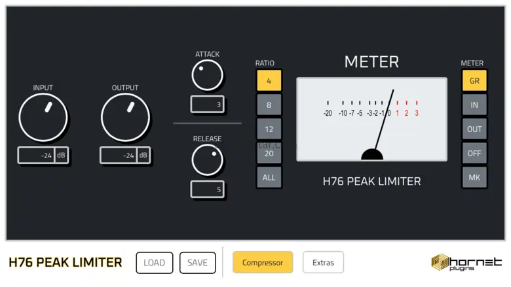Image resolution: width=511 pixels, height=287 pixels.
Task: Click the SAVE preset button
Action: pyautogui.click(x=197, y=263)
